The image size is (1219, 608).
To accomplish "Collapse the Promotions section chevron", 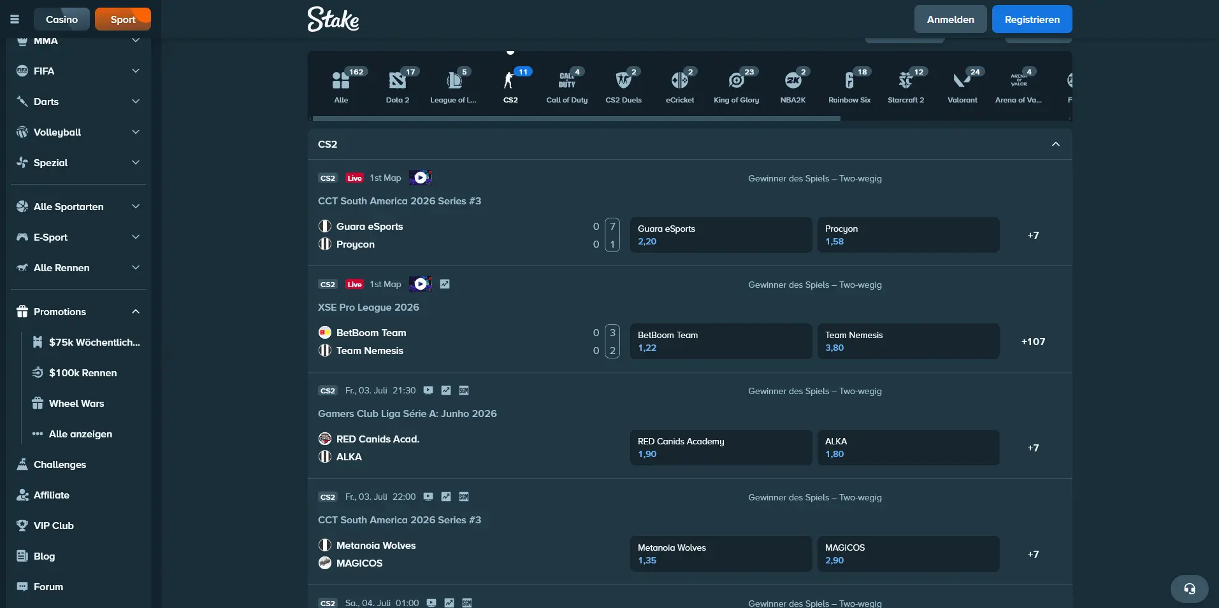I will click(136, 311).
